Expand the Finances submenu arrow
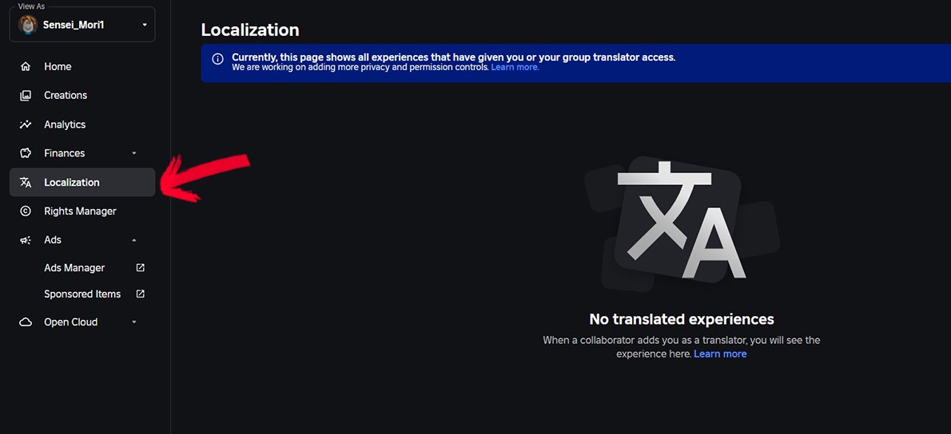 [x=134, y=153]
